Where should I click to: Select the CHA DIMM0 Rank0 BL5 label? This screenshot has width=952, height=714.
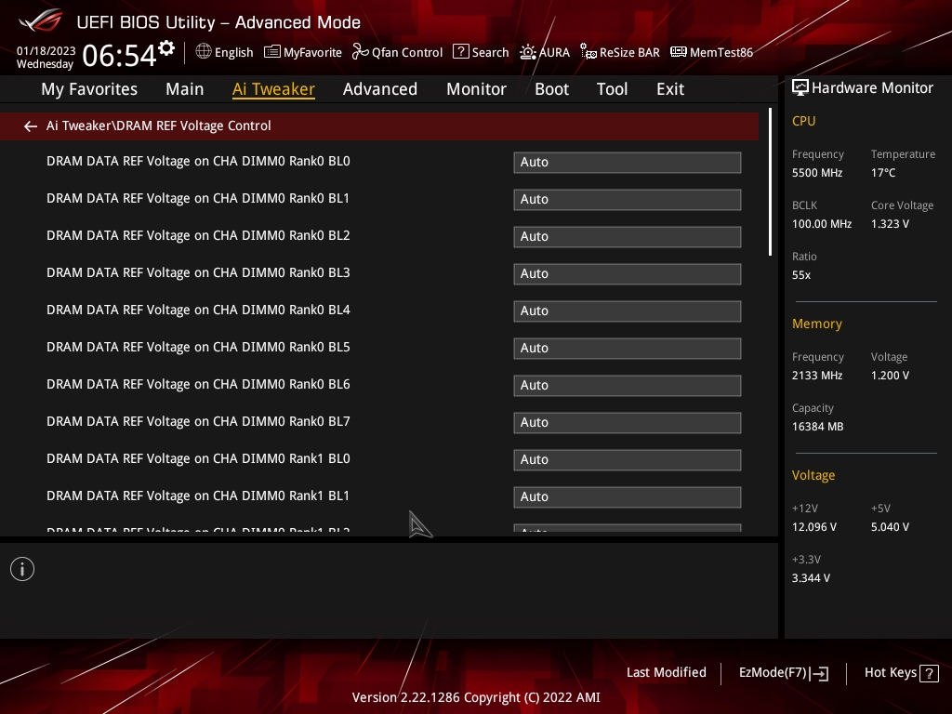[198, 348]
